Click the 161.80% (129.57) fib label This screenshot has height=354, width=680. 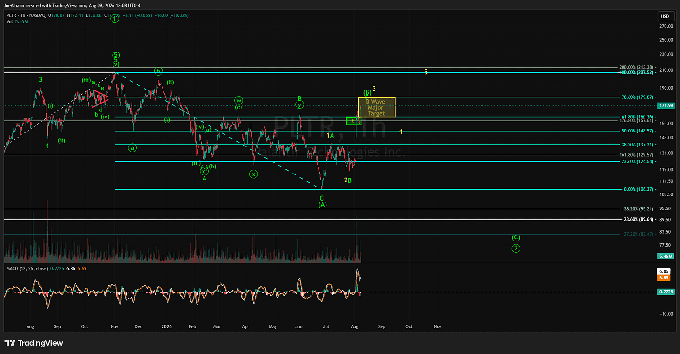tap(636, 155)
